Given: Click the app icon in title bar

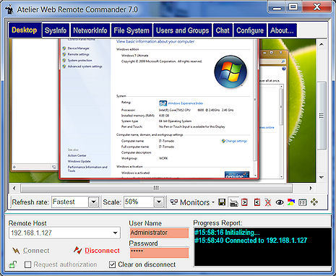Looking at the screenshot, I should pyautogui.click(x=9, y=9).
